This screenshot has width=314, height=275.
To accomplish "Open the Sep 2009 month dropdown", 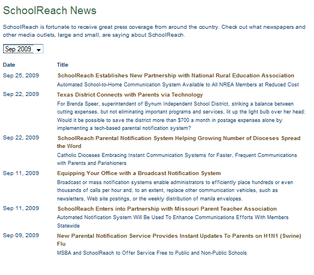I will (x=23, y=49).
